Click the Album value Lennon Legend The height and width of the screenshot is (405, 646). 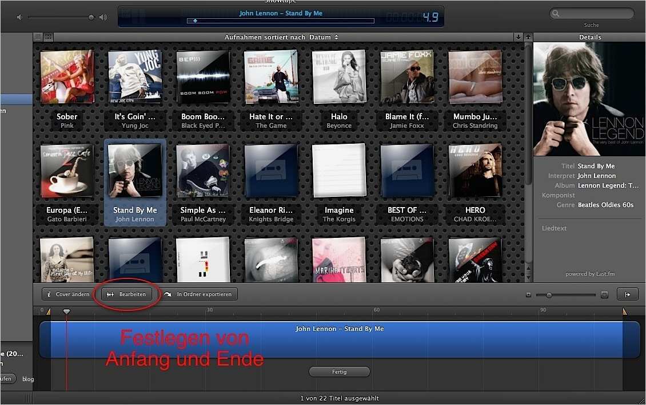[608, 185]
